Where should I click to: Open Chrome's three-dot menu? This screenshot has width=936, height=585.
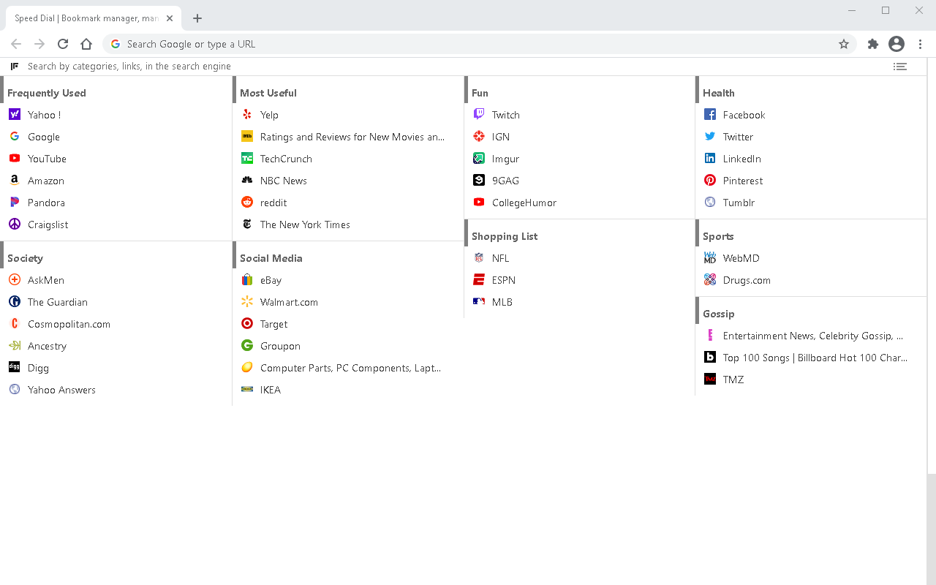pos(921,44)
